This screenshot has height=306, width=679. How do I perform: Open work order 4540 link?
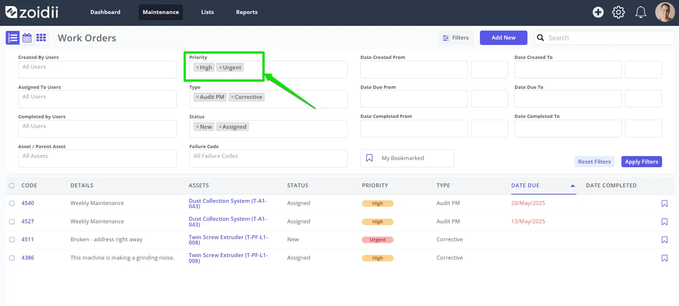point(28,203)
